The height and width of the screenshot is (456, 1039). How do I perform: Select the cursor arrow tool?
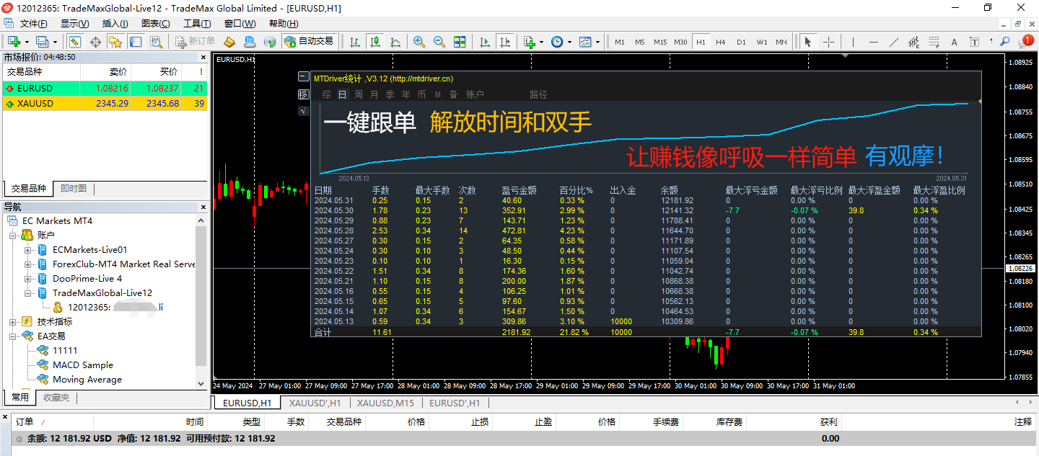[807, 42]
